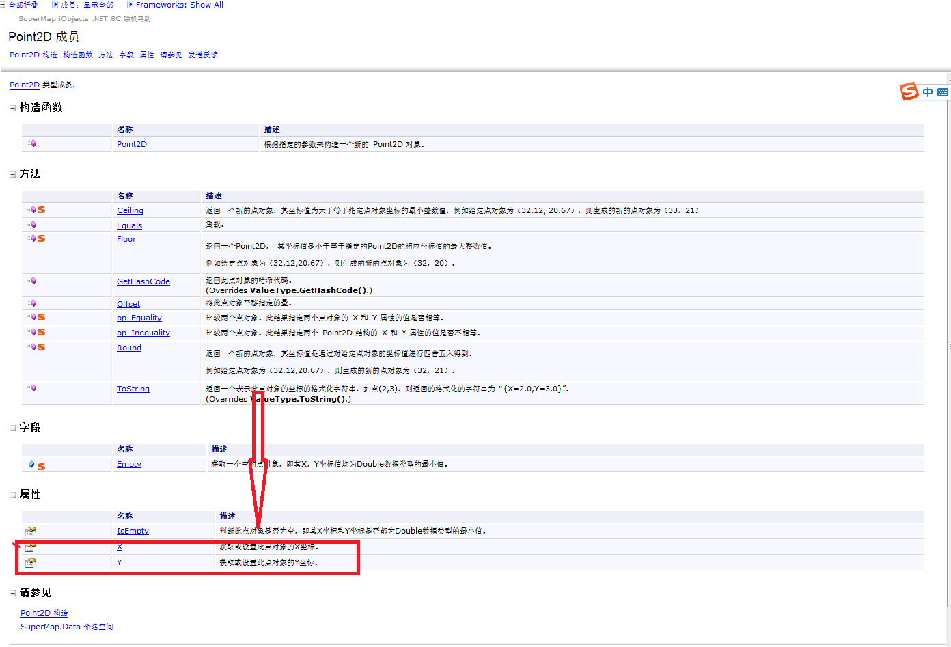The image size is (951, 647).
Task: Click the 发送反馈 link
Action: tap(203, 55)
